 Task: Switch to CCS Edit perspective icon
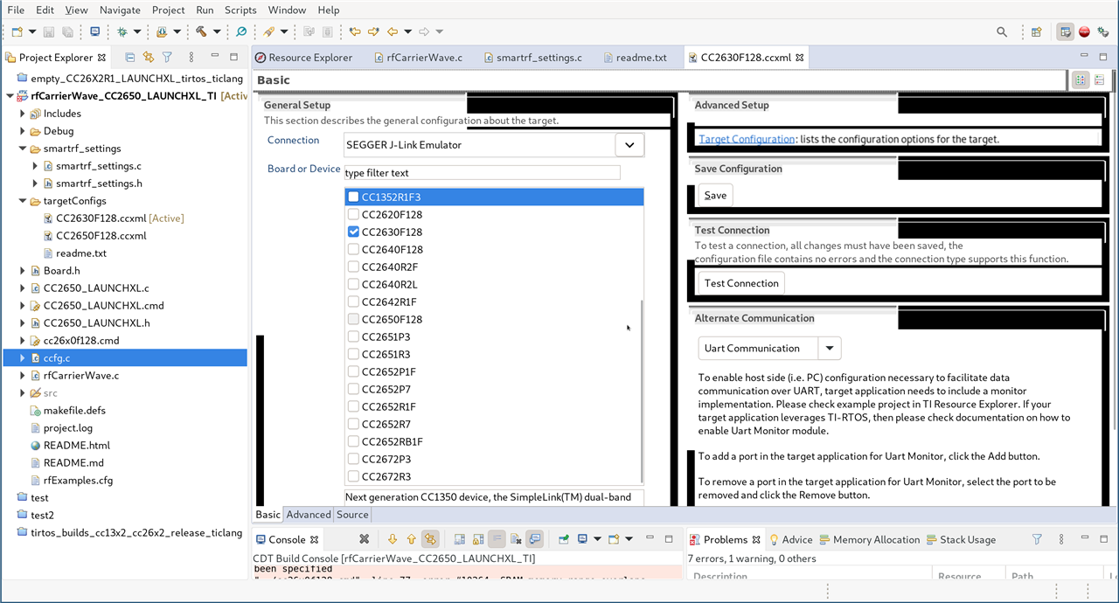click(x=1065, y=31)
